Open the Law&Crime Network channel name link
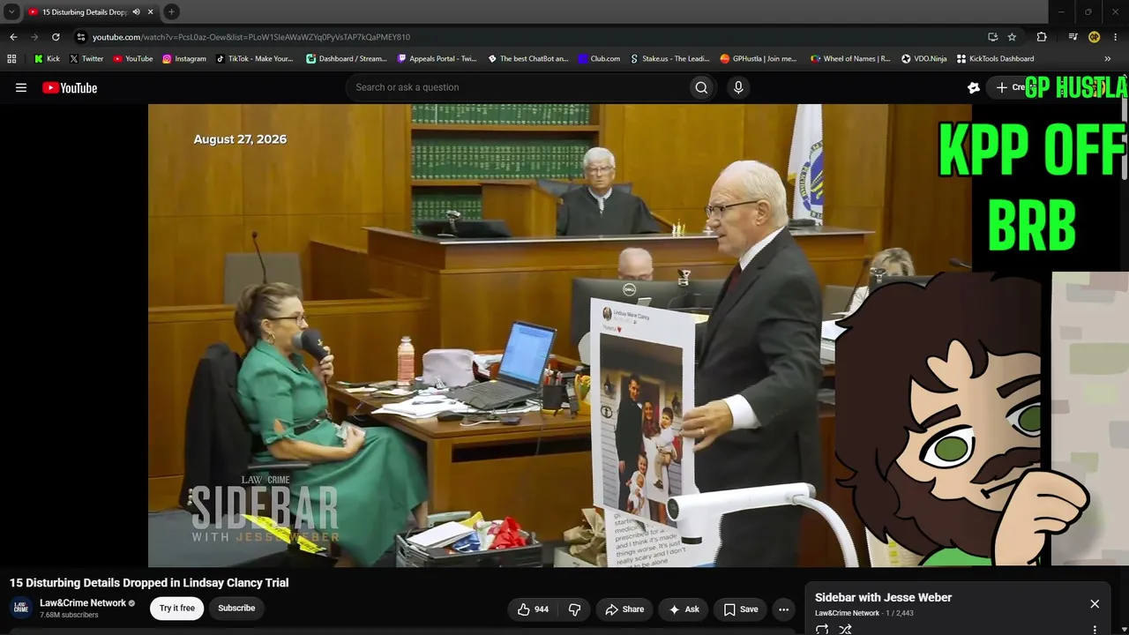 (83, 603)
